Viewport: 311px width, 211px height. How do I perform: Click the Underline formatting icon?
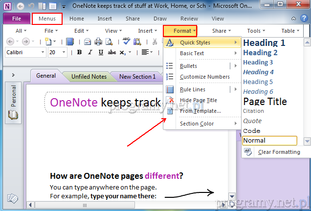[100, 52]
